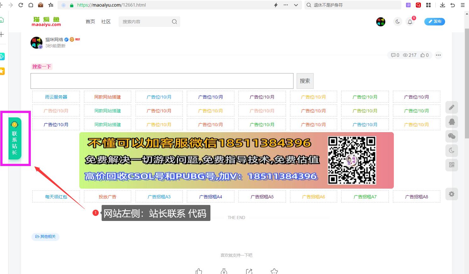Viewport: 469px width, 274px height.
Task: Click the red Q extension icon
Action: coord(418,5)
